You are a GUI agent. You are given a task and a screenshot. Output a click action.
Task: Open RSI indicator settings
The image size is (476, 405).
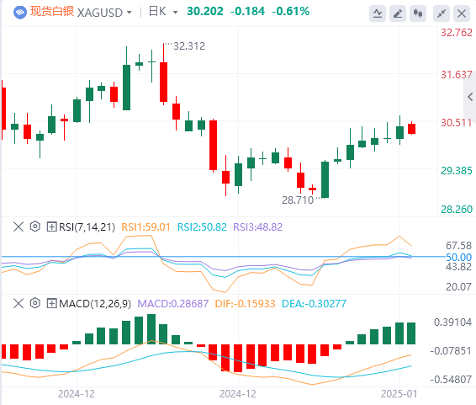[35, 226]
